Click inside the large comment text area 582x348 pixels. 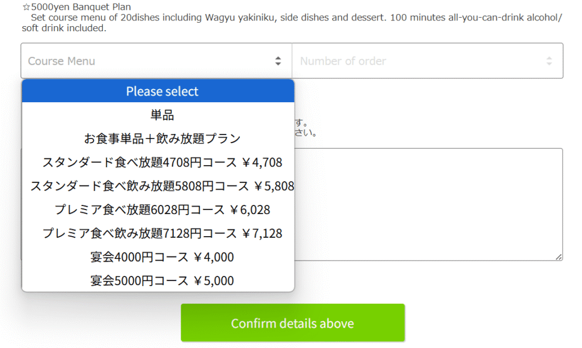[x=429, y=204]
